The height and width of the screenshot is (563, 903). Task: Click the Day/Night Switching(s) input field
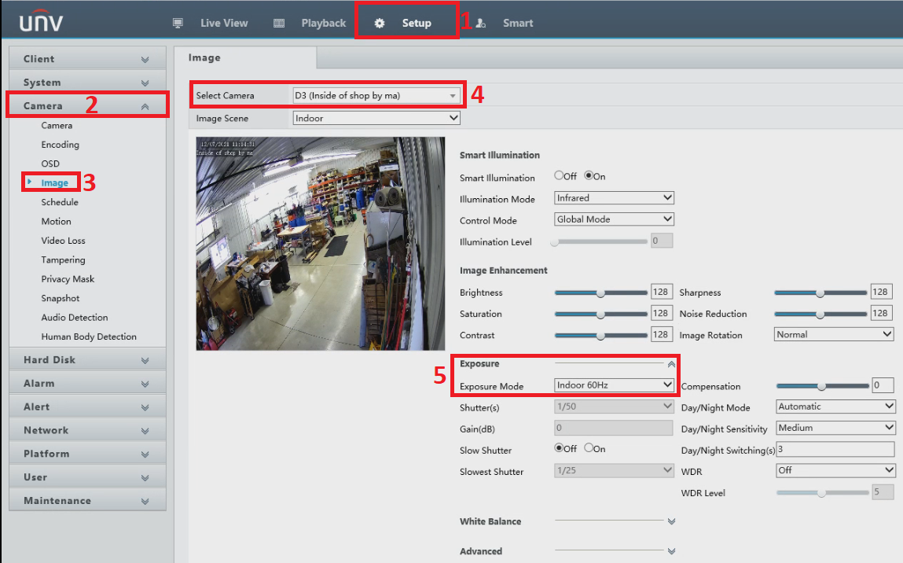point(835,450)
